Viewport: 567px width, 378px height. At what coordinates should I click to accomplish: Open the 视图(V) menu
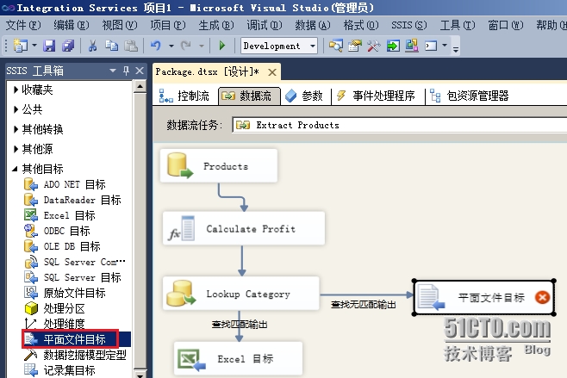(x=120, y=25)
